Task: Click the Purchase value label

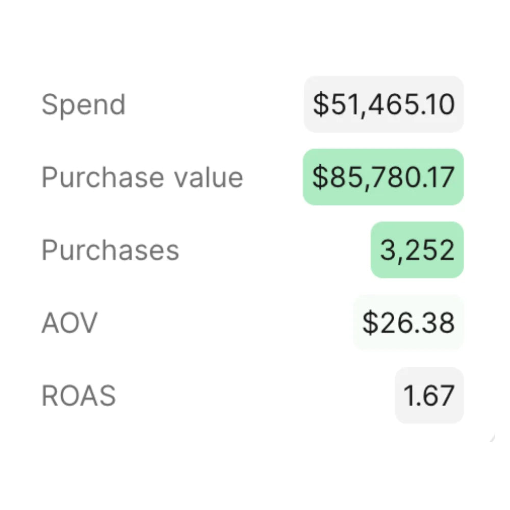Action: coord(142,177)
